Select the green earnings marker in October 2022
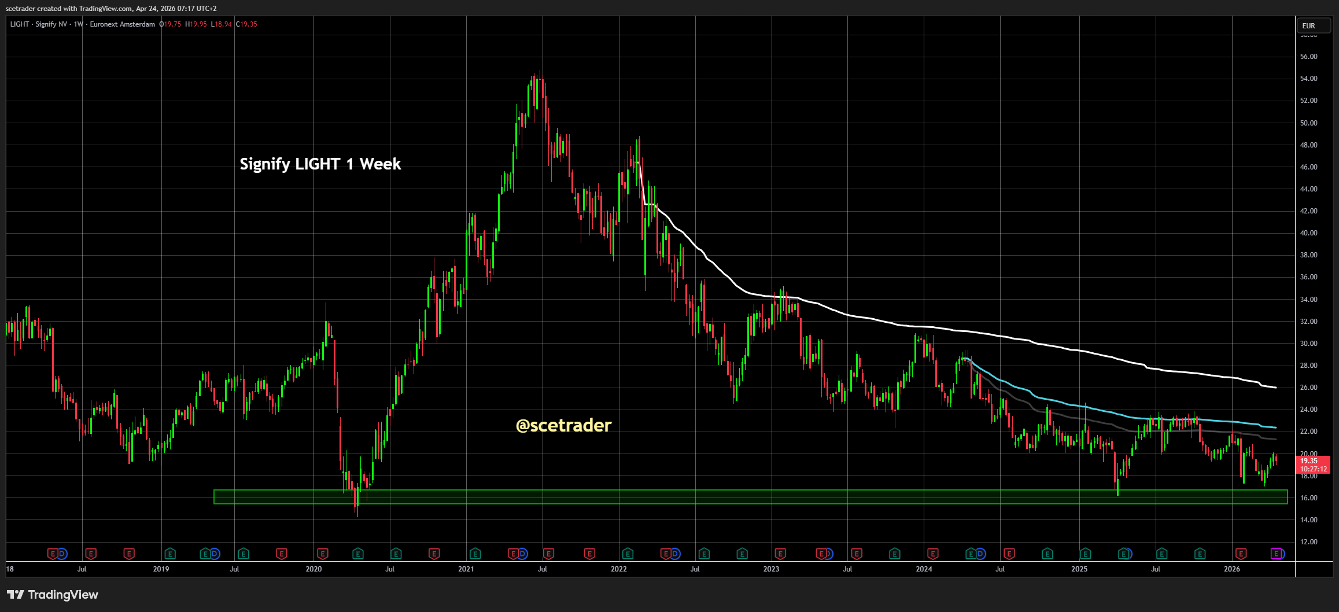 click(x=743, y=554)
